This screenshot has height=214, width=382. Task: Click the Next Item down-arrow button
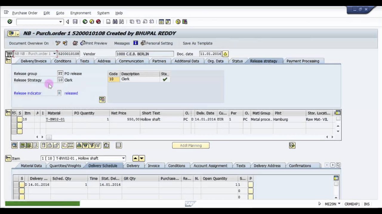pyautogui.click(x=142, y=158)
